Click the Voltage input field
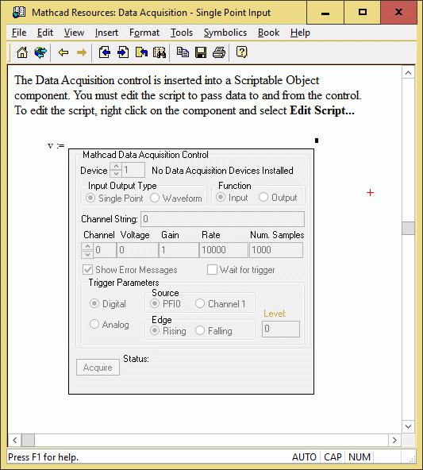423x470 pixels. (x=137, y=250)
